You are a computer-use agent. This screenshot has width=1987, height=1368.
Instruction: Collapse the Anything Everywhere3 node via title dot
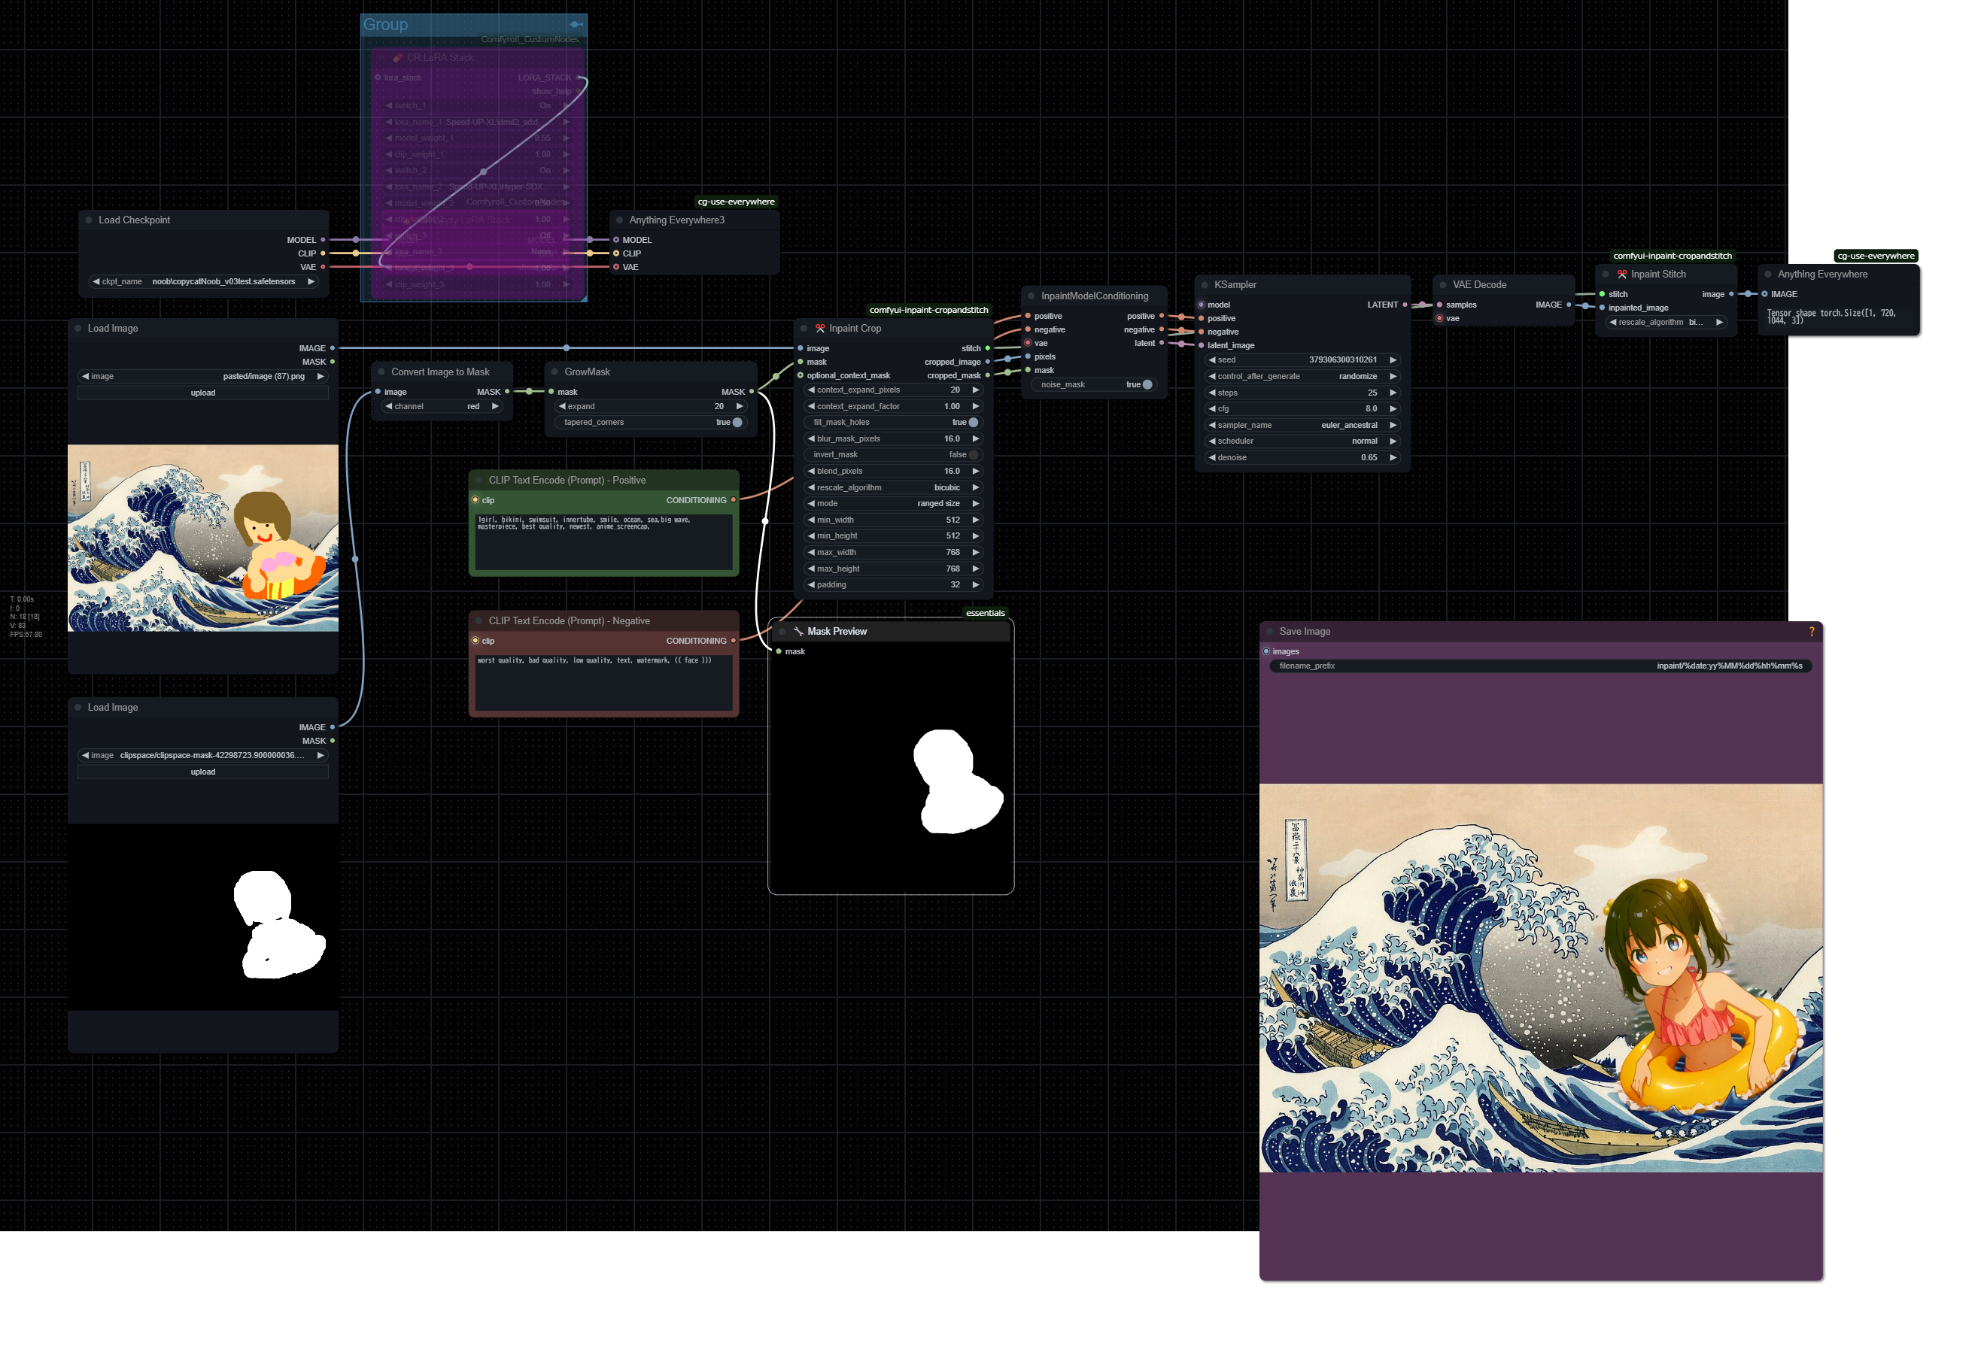619,220
